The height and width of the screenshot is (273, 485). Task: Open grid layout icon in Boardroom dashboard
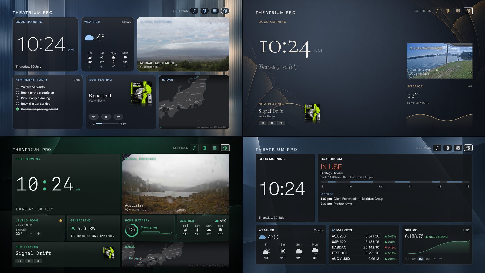pyautogui.click(x=458, y=148)
